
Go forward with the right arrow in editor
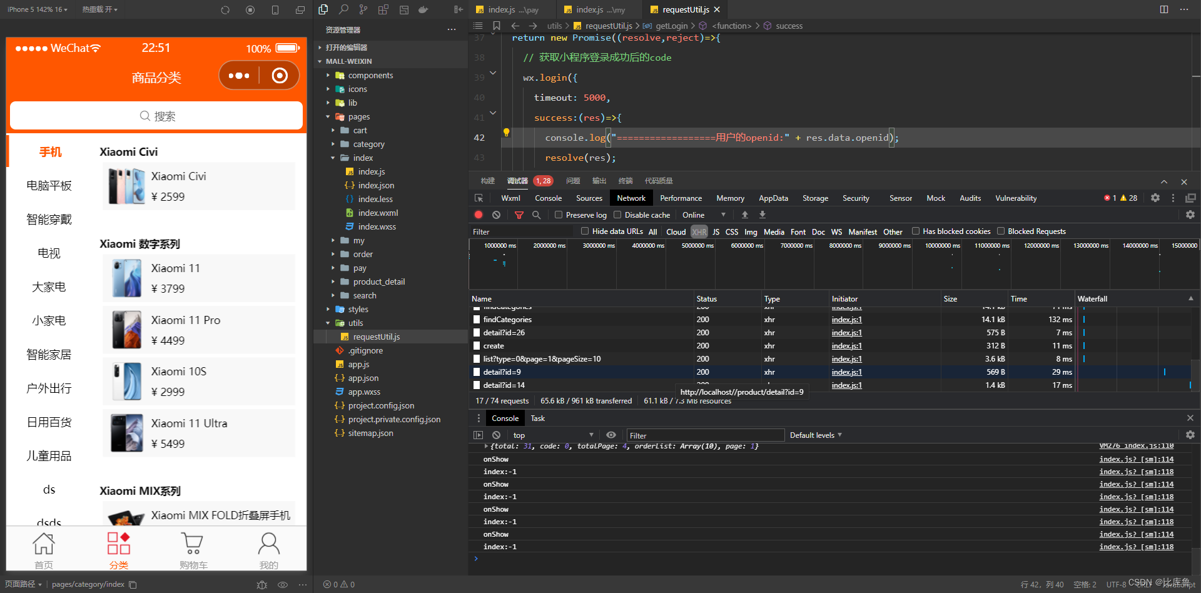[533, 26]
